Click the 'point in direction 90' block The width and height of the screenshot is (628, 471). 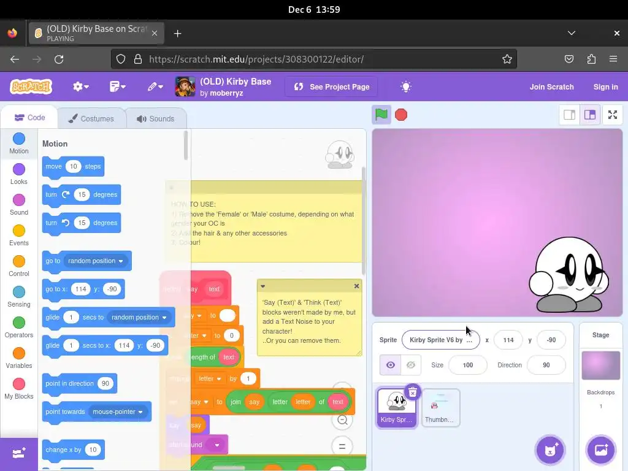(80, 384)
